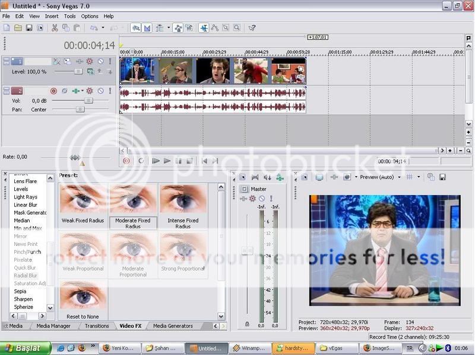Open the Tools menu
475x355 pixels.
click(69, 17)
